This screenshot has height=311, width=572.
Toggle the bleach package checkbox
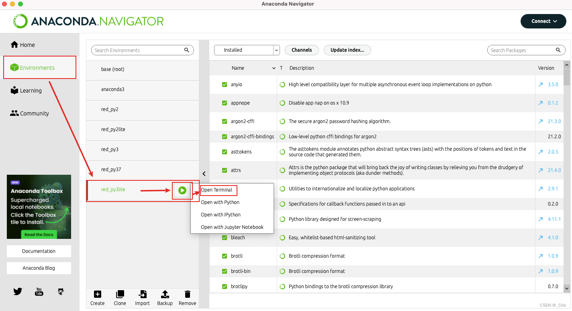coord(225,238)
